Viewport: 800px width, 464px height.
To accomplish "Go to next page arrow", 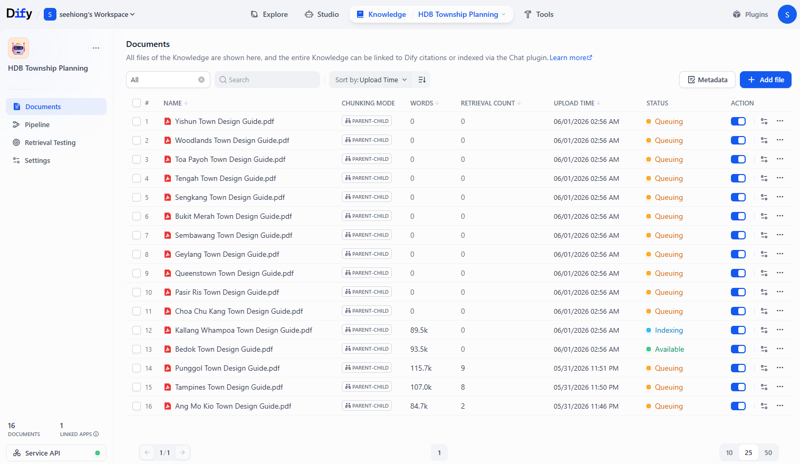I will pyautogui.click(x=182, y=452).
